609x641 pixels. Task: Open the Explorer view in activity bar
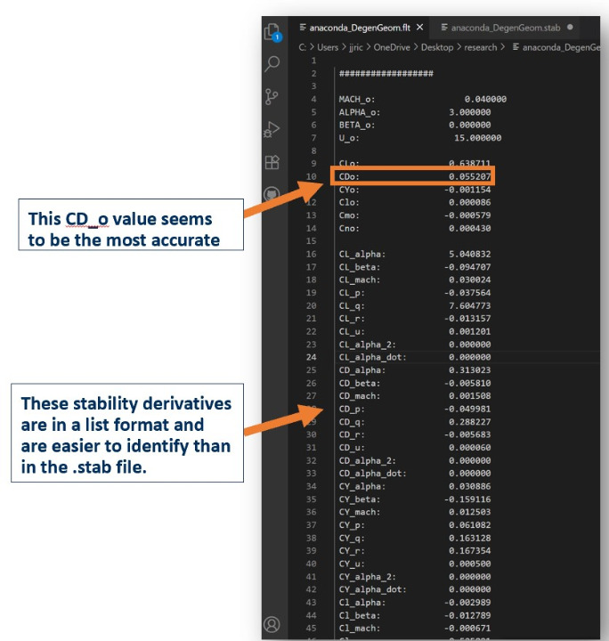coord(273,31)
